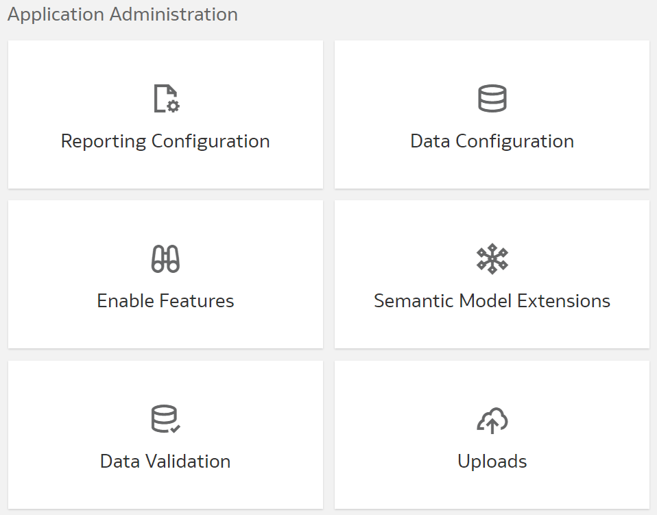This screenshot has height=515, width=657.
Task: Open the Reporting Configuration link
Action: (165, 141)
